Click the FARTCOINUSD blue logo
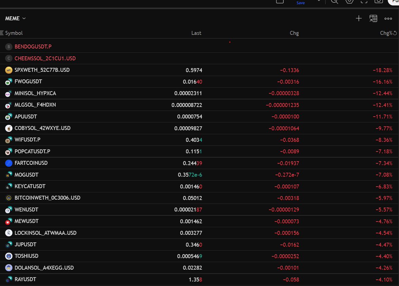Screen dimensions: 399x286 pyautogui.click(x=9, y=163)
